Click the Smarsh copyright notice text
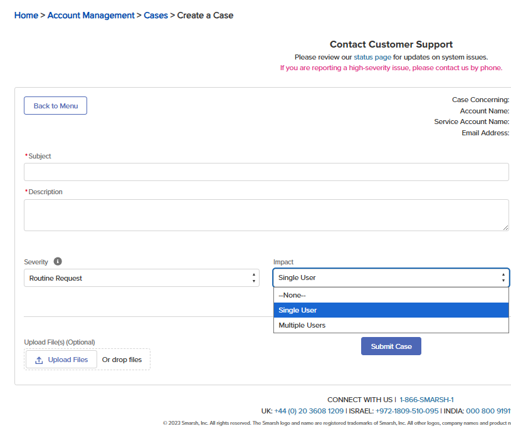Image resolution: width=511 pixels, height=441 pixels. point(337,423)
